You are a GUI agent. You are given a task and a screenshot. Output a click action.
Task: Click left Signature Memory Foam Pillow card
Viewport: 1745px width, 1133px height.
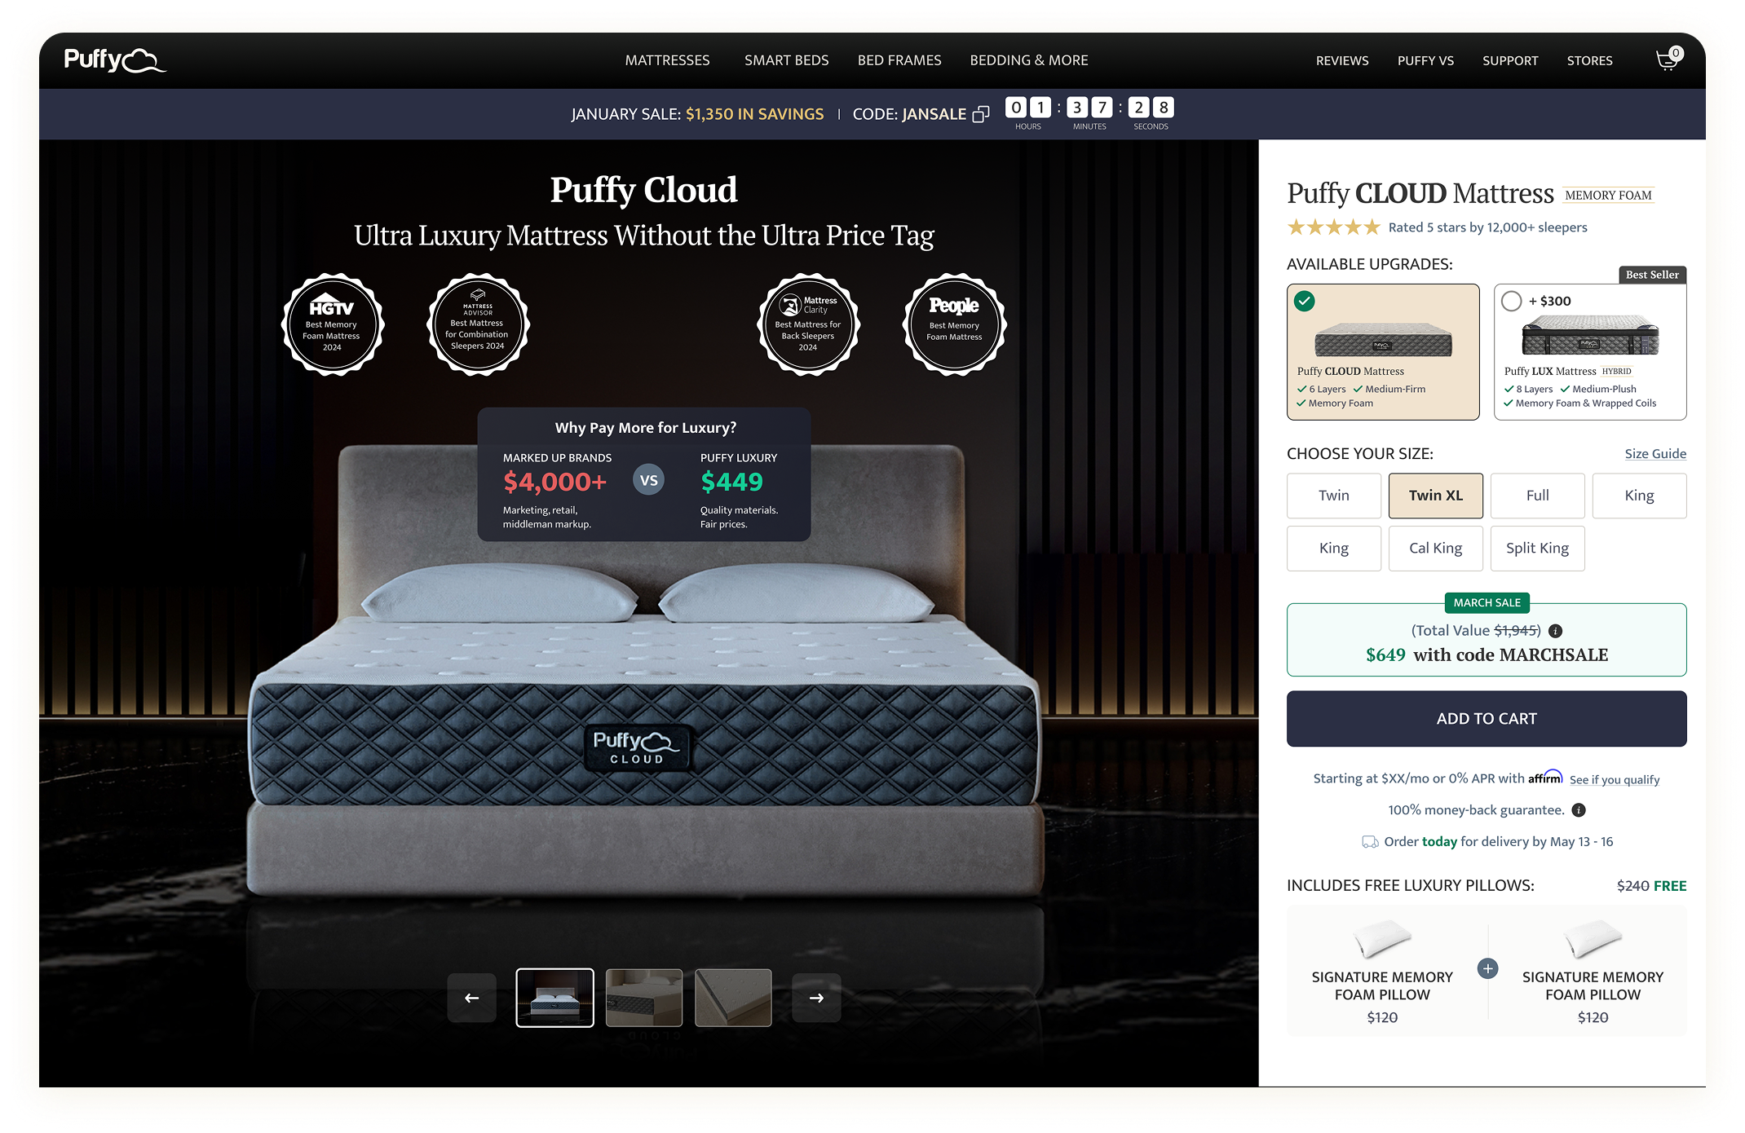1382,972
